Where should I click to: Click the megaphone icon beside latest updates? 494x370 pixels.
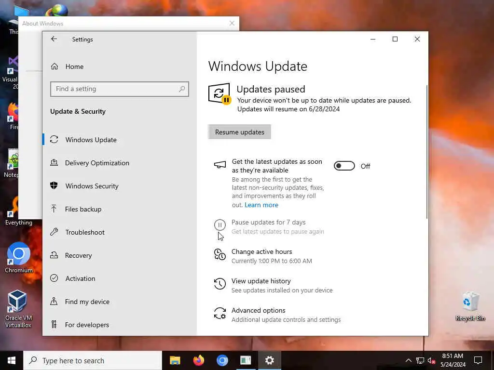[220, 165]
